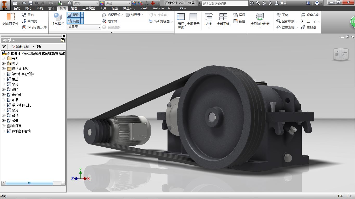355x199 pixels.
Task: Click Full Screen (全屏显示)
Action: (x=193, y=19)
